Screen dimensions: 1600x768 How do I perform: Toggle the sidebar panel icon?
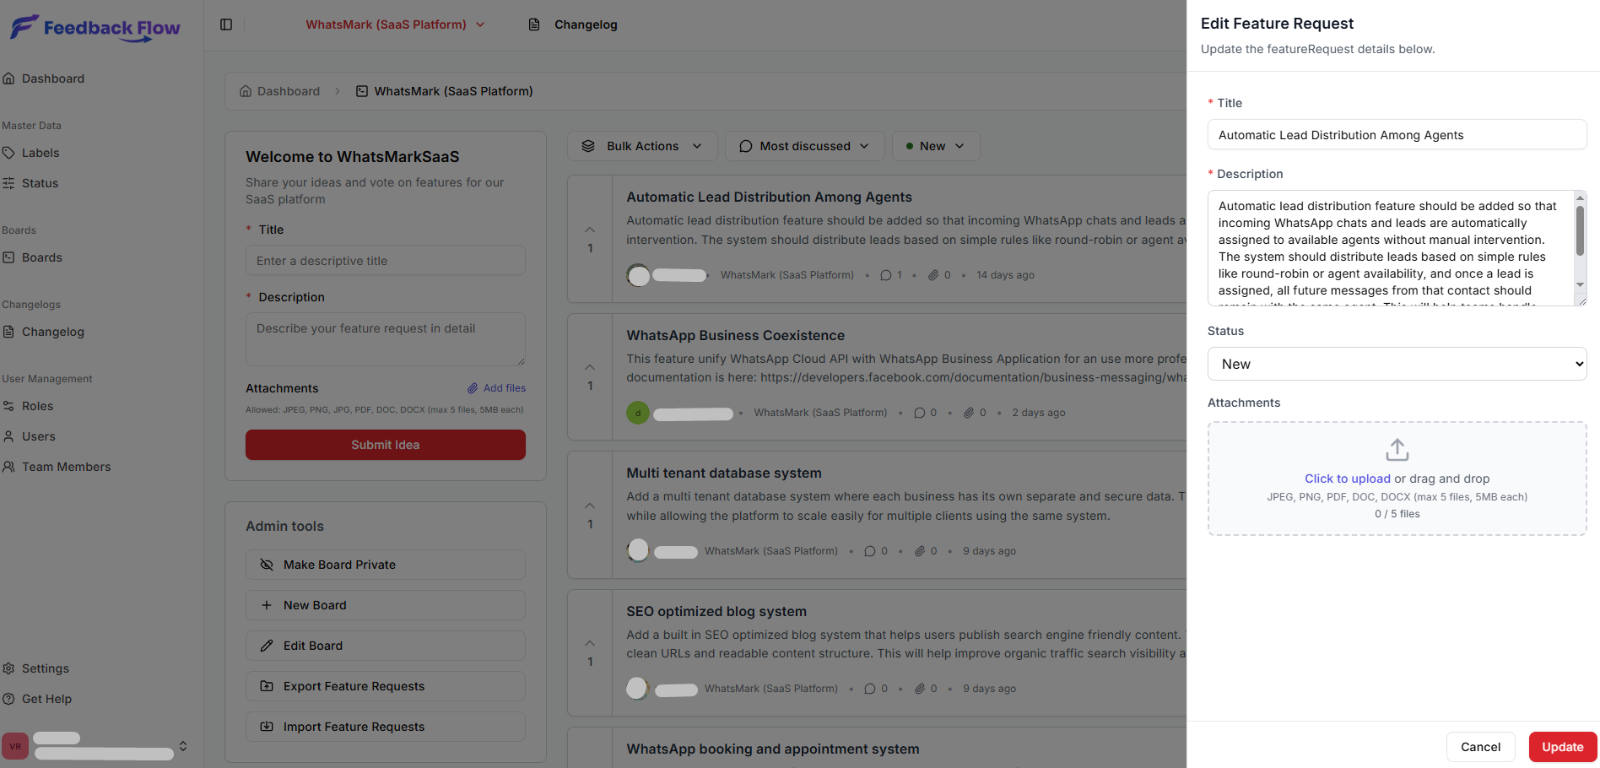(226, 24)
